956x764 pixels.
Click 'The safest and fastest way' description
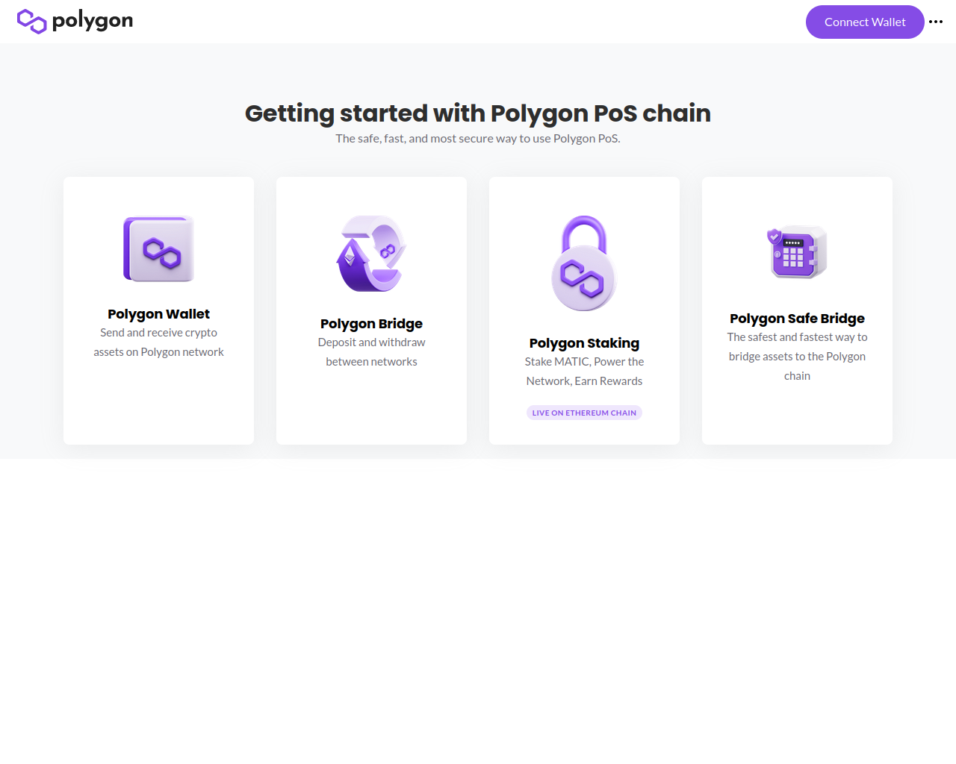click(797, 357)
